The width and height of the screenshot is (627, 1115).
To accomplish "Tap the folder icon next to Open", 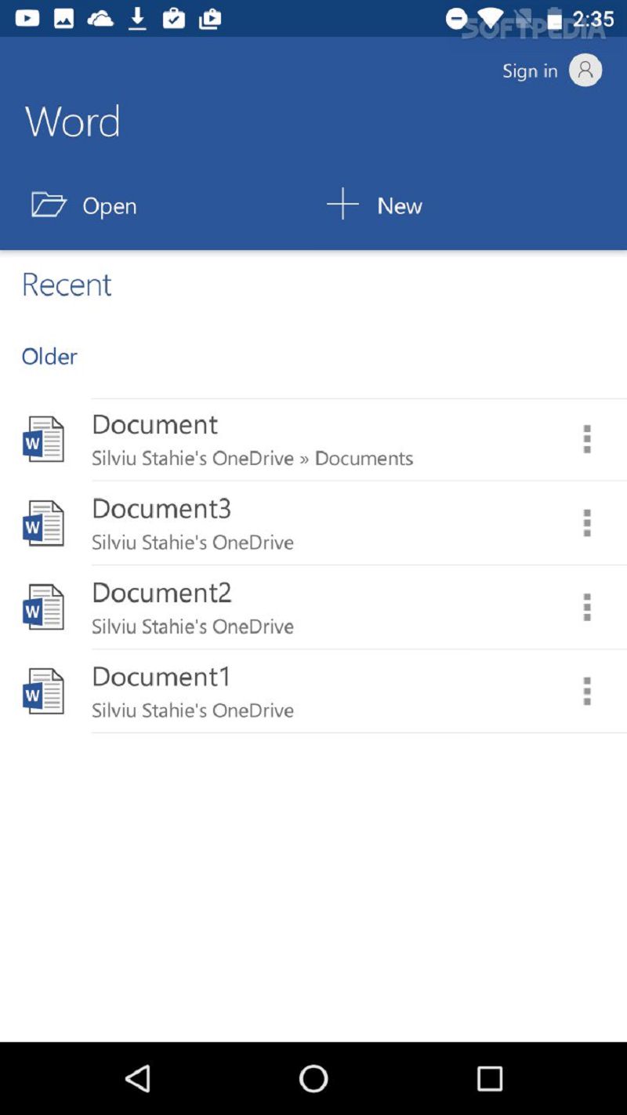I will (49, 205).
